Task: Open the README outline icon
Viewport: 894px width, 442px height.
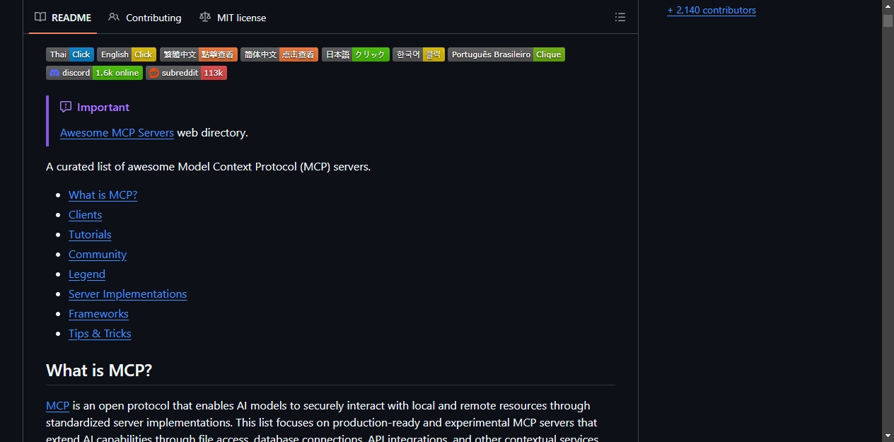Action: [620, 17]
